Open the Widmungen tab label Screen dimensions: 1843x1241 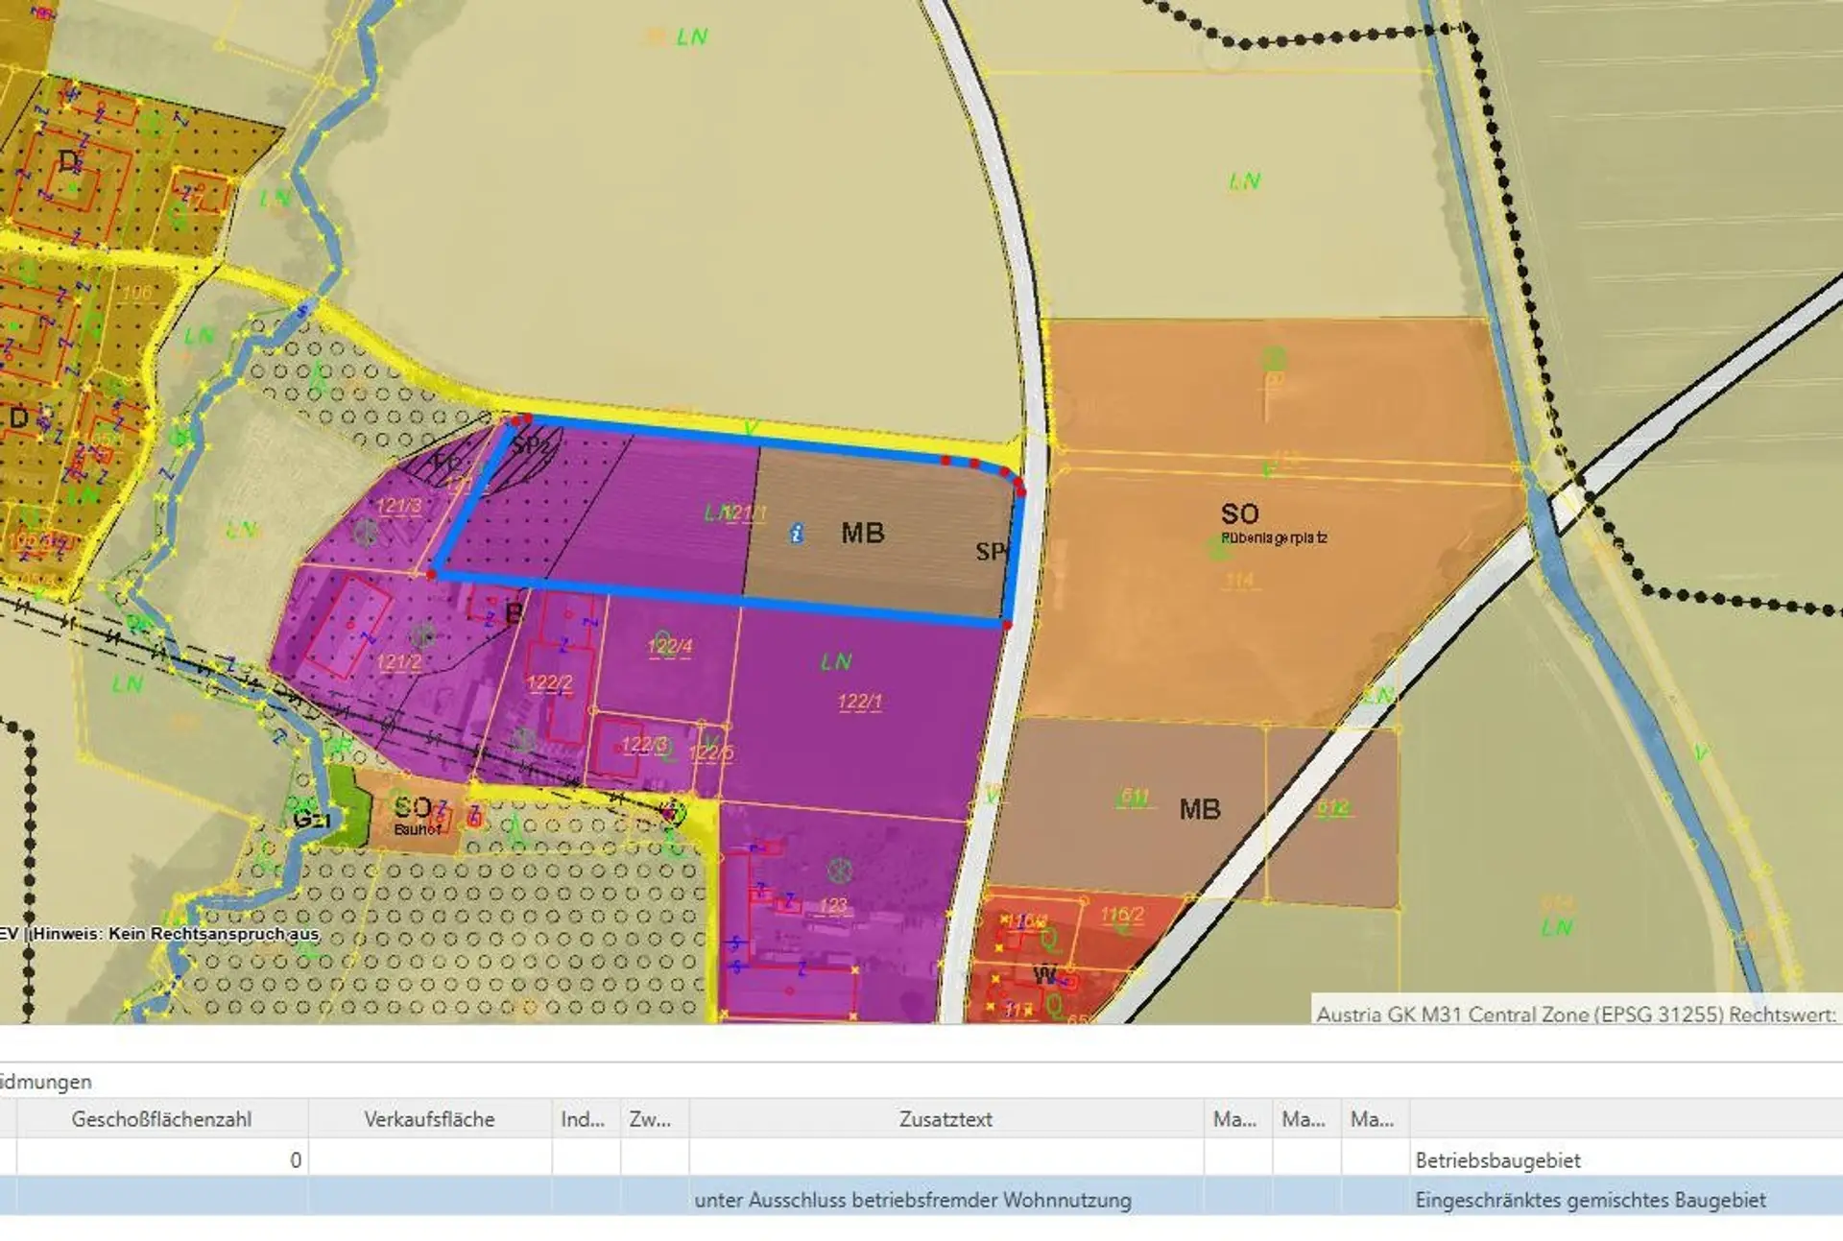click(46, 1082)
